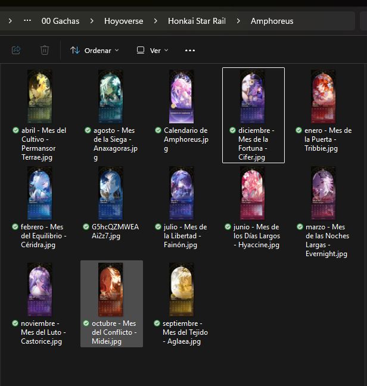The image size is (367, 386).
Task: Select the noviembre Castorice thumbnail
Action: pyautogui.click(x=40, y=289)
